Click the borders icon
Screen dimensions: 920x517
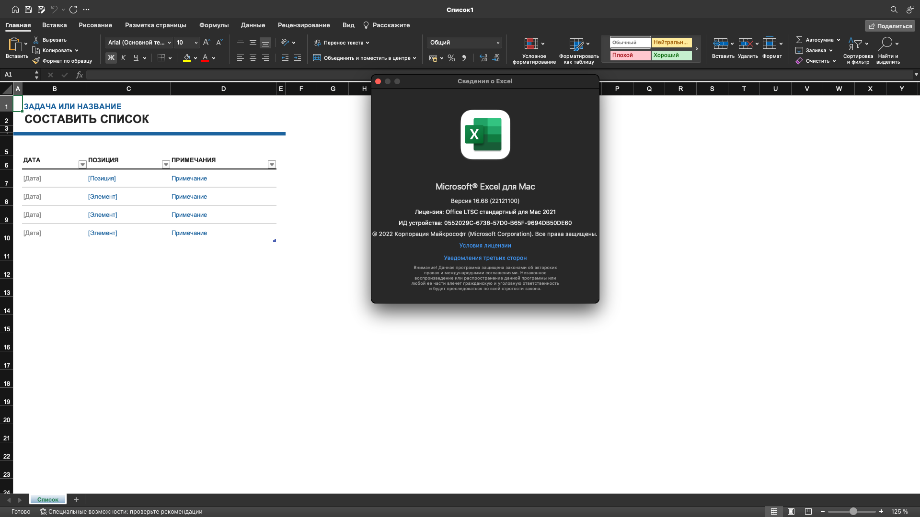pyautogui.click(x=161, y=58)
